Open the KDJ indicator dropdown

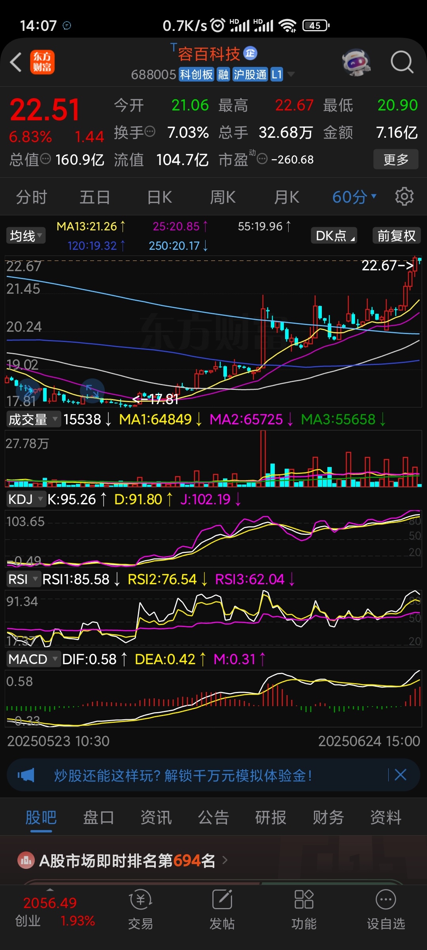26,499
